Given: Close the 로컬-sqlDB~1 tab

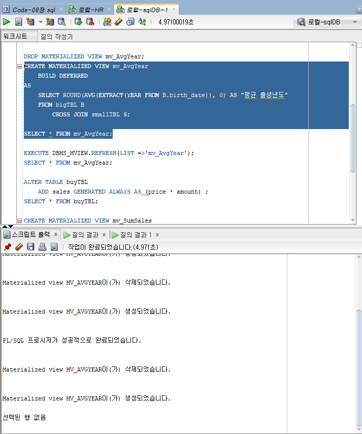Looking at the screenshot, I should tap(174, 9).
